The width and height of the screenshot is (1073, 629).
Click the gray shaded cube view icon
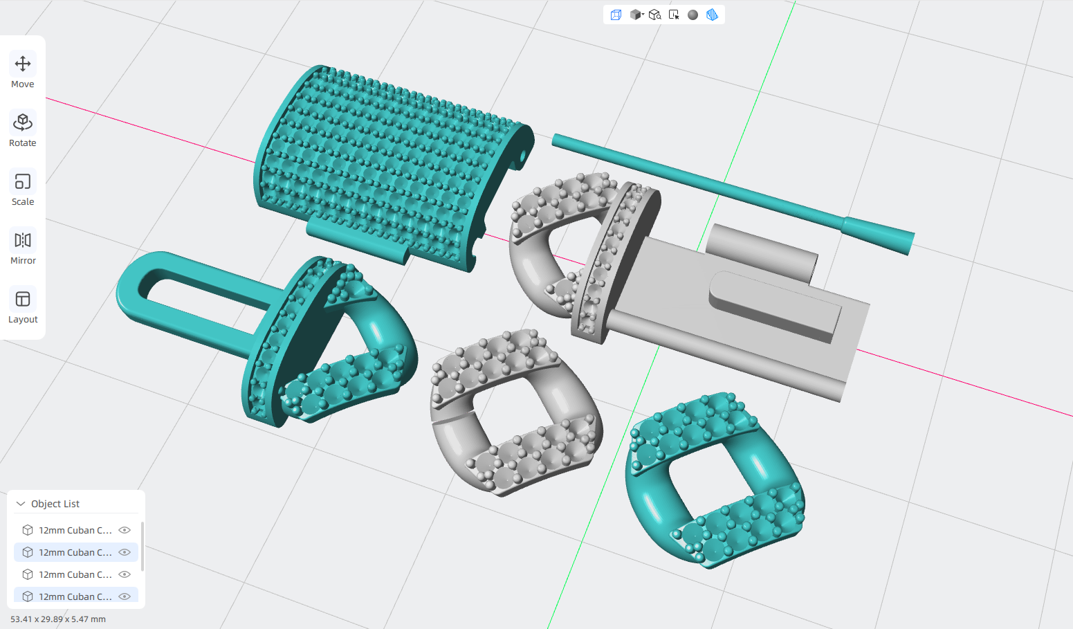(634, 15)
